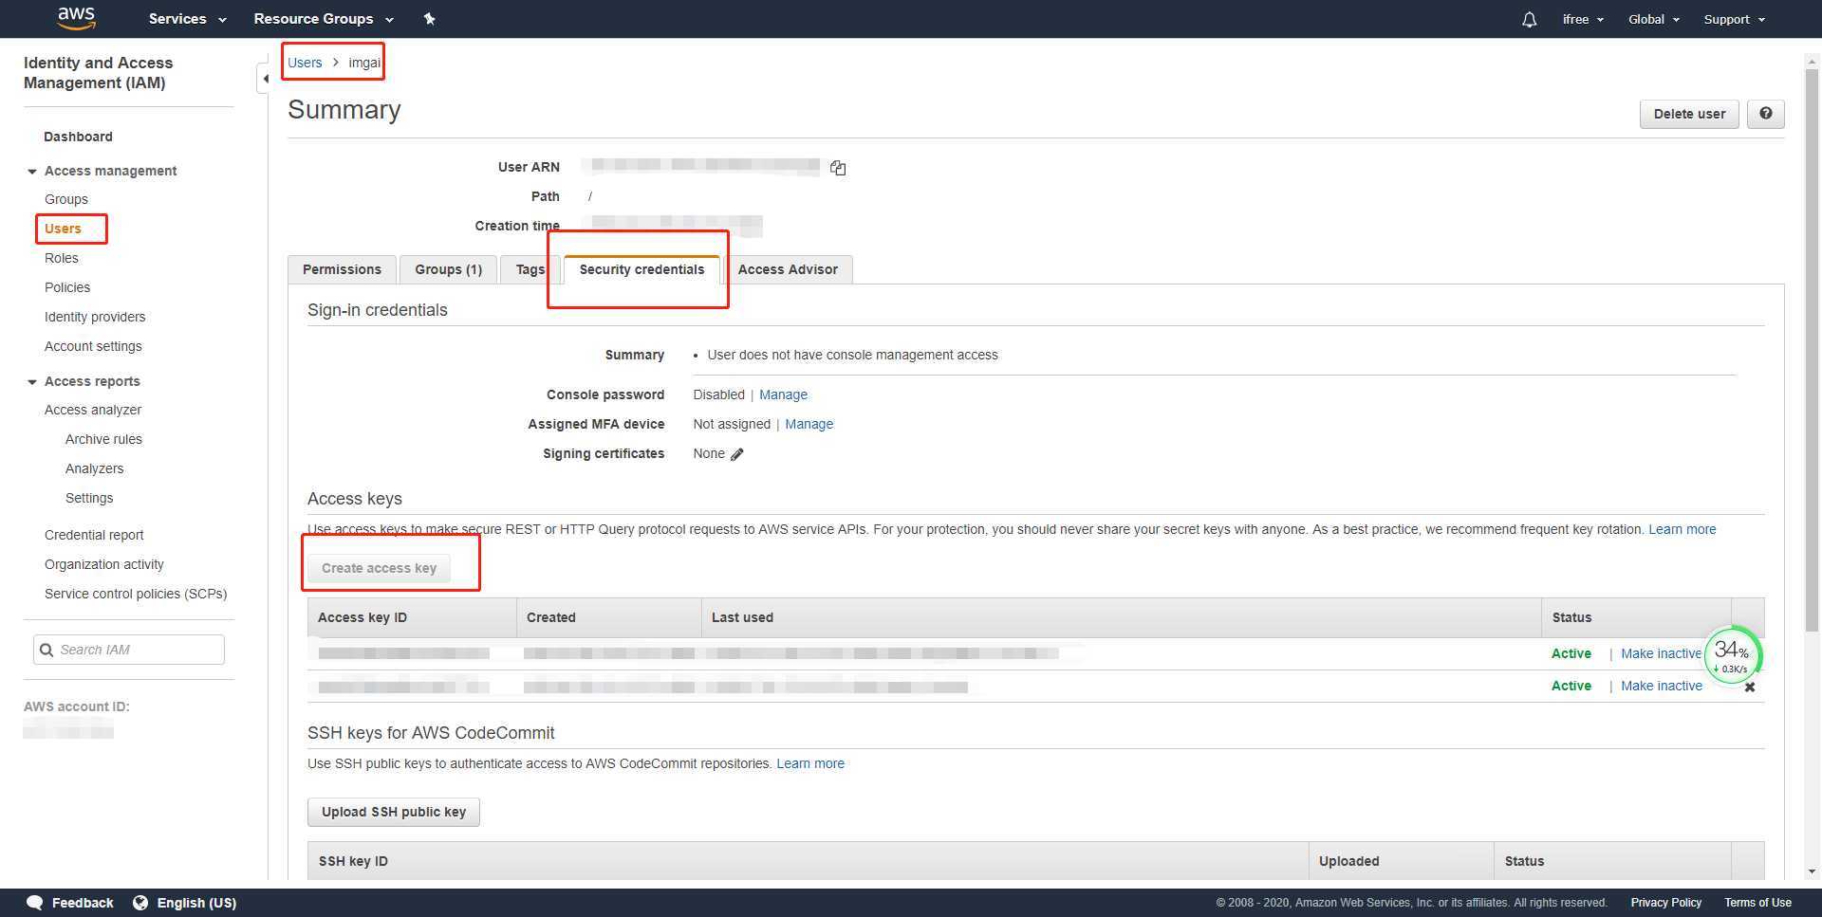Open the Services dropdown menu
The width and height of the screenshot is (1822, 917).
(187, 19)
